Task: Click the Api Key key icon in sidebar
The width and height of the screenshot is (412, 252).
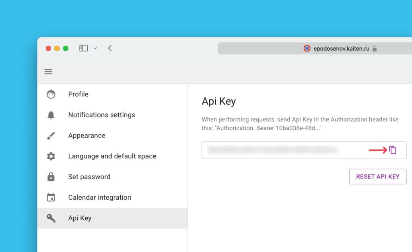Action: coord(51,218)
